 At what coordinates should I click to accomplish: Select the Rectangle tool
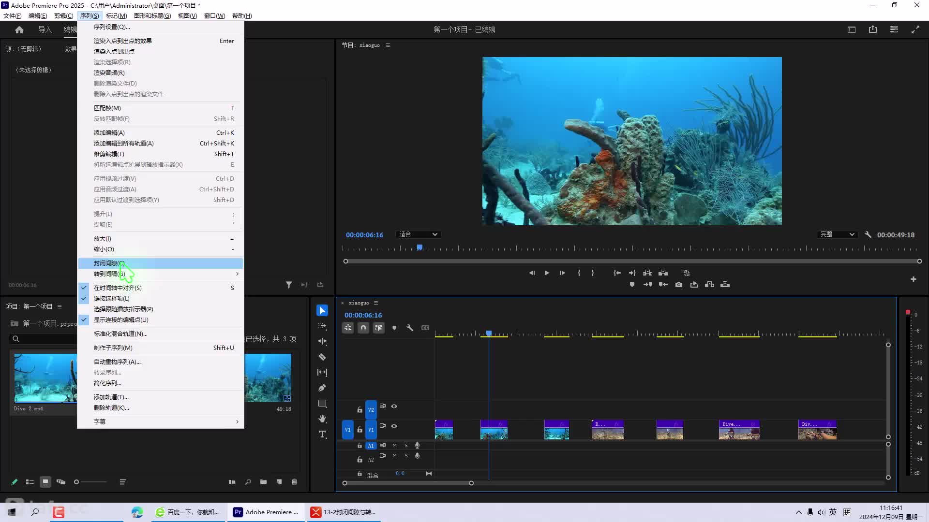tap(322, 404)
